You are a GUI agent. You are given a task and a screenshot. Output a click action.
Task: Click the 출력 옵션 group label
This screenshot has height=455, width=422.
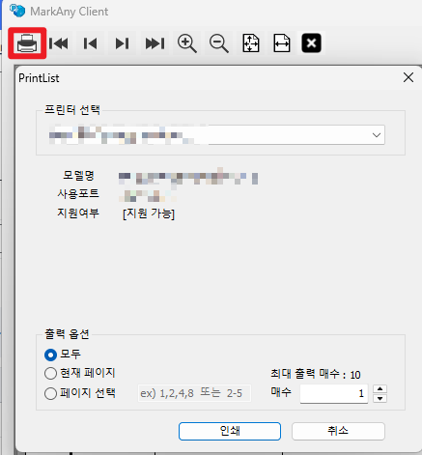pos(67,334)
